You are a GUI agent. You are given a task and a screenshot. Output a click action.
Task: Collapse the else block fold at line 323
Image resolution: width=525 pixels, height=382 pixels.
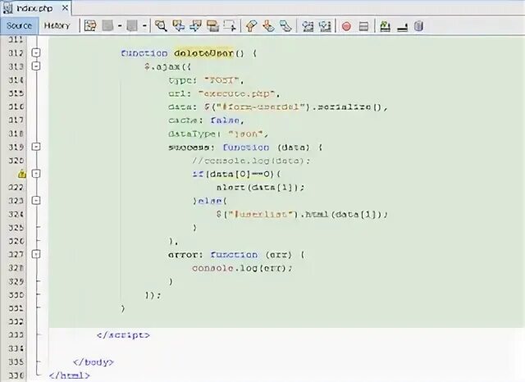click(x=36, y=200)
